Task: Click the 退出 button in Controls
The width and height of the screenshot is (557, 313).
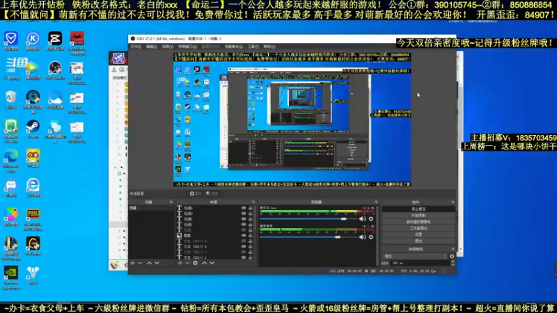Action: 418,241
